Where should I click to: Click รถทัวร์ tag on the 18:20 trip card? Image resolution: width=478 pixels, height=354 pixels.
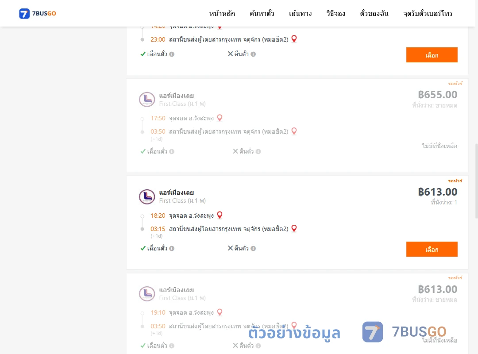(455, 181)
